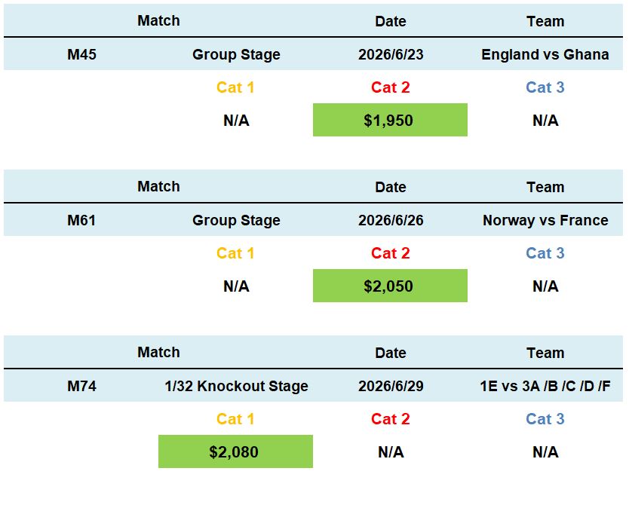Click the 2026/6/26 date cell

point(390,220)
